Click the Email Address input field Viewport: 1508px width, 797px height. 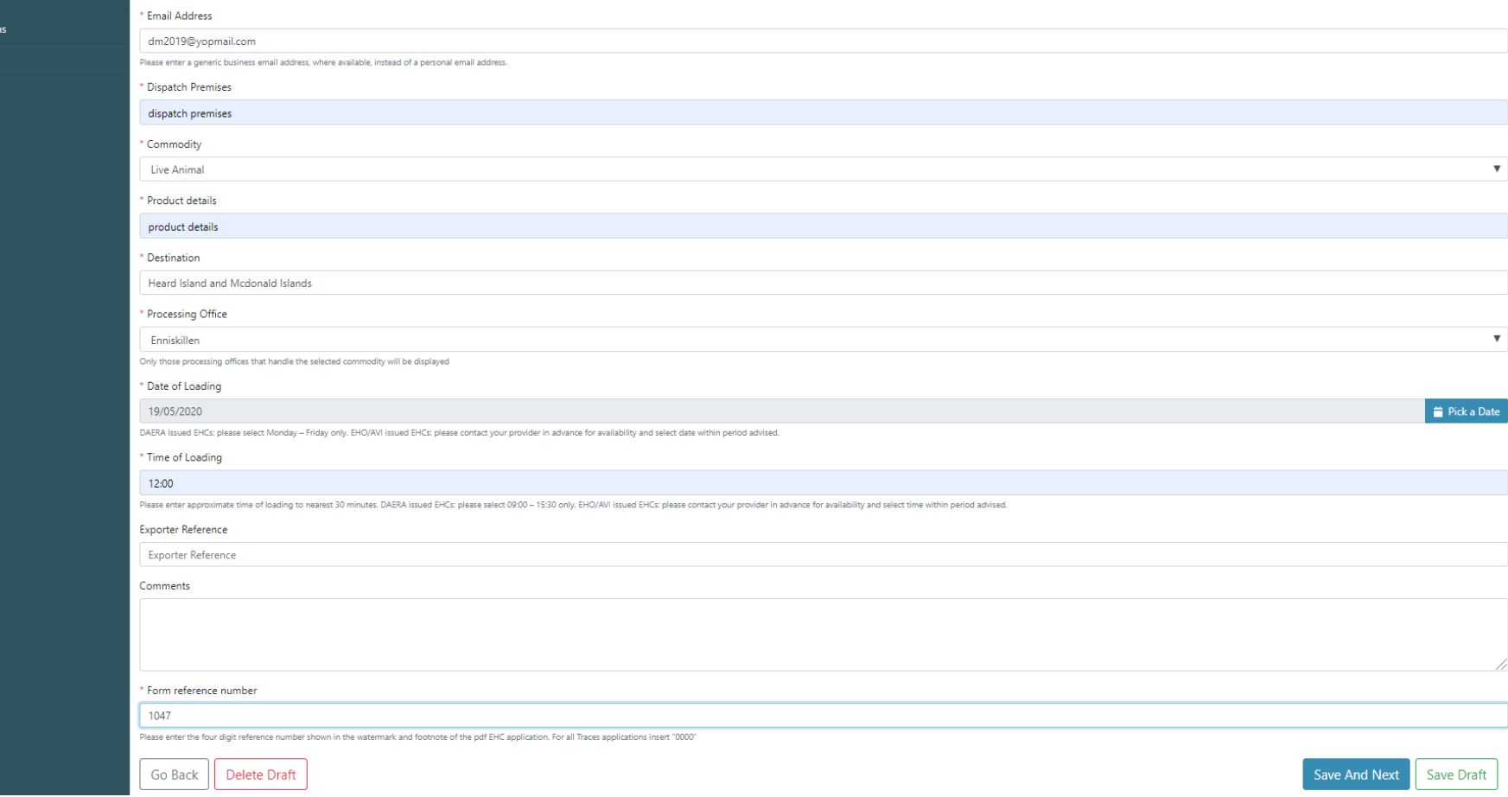824,41
